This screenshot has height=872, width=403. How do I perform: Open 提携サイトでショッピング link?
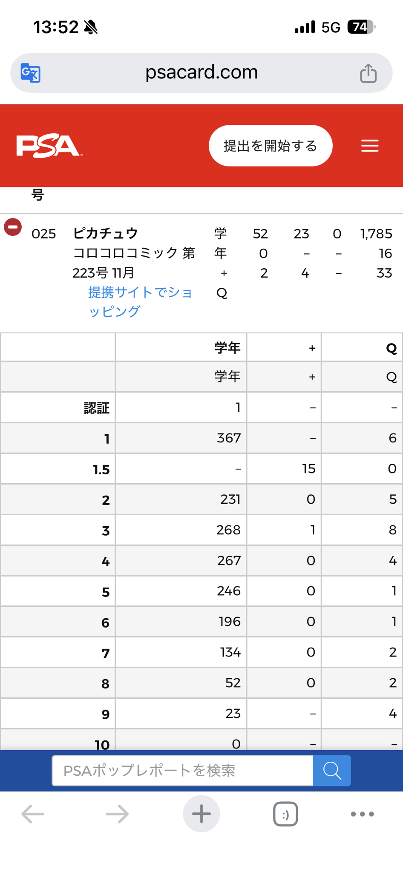pyautogui.click(x=141, y=301)
